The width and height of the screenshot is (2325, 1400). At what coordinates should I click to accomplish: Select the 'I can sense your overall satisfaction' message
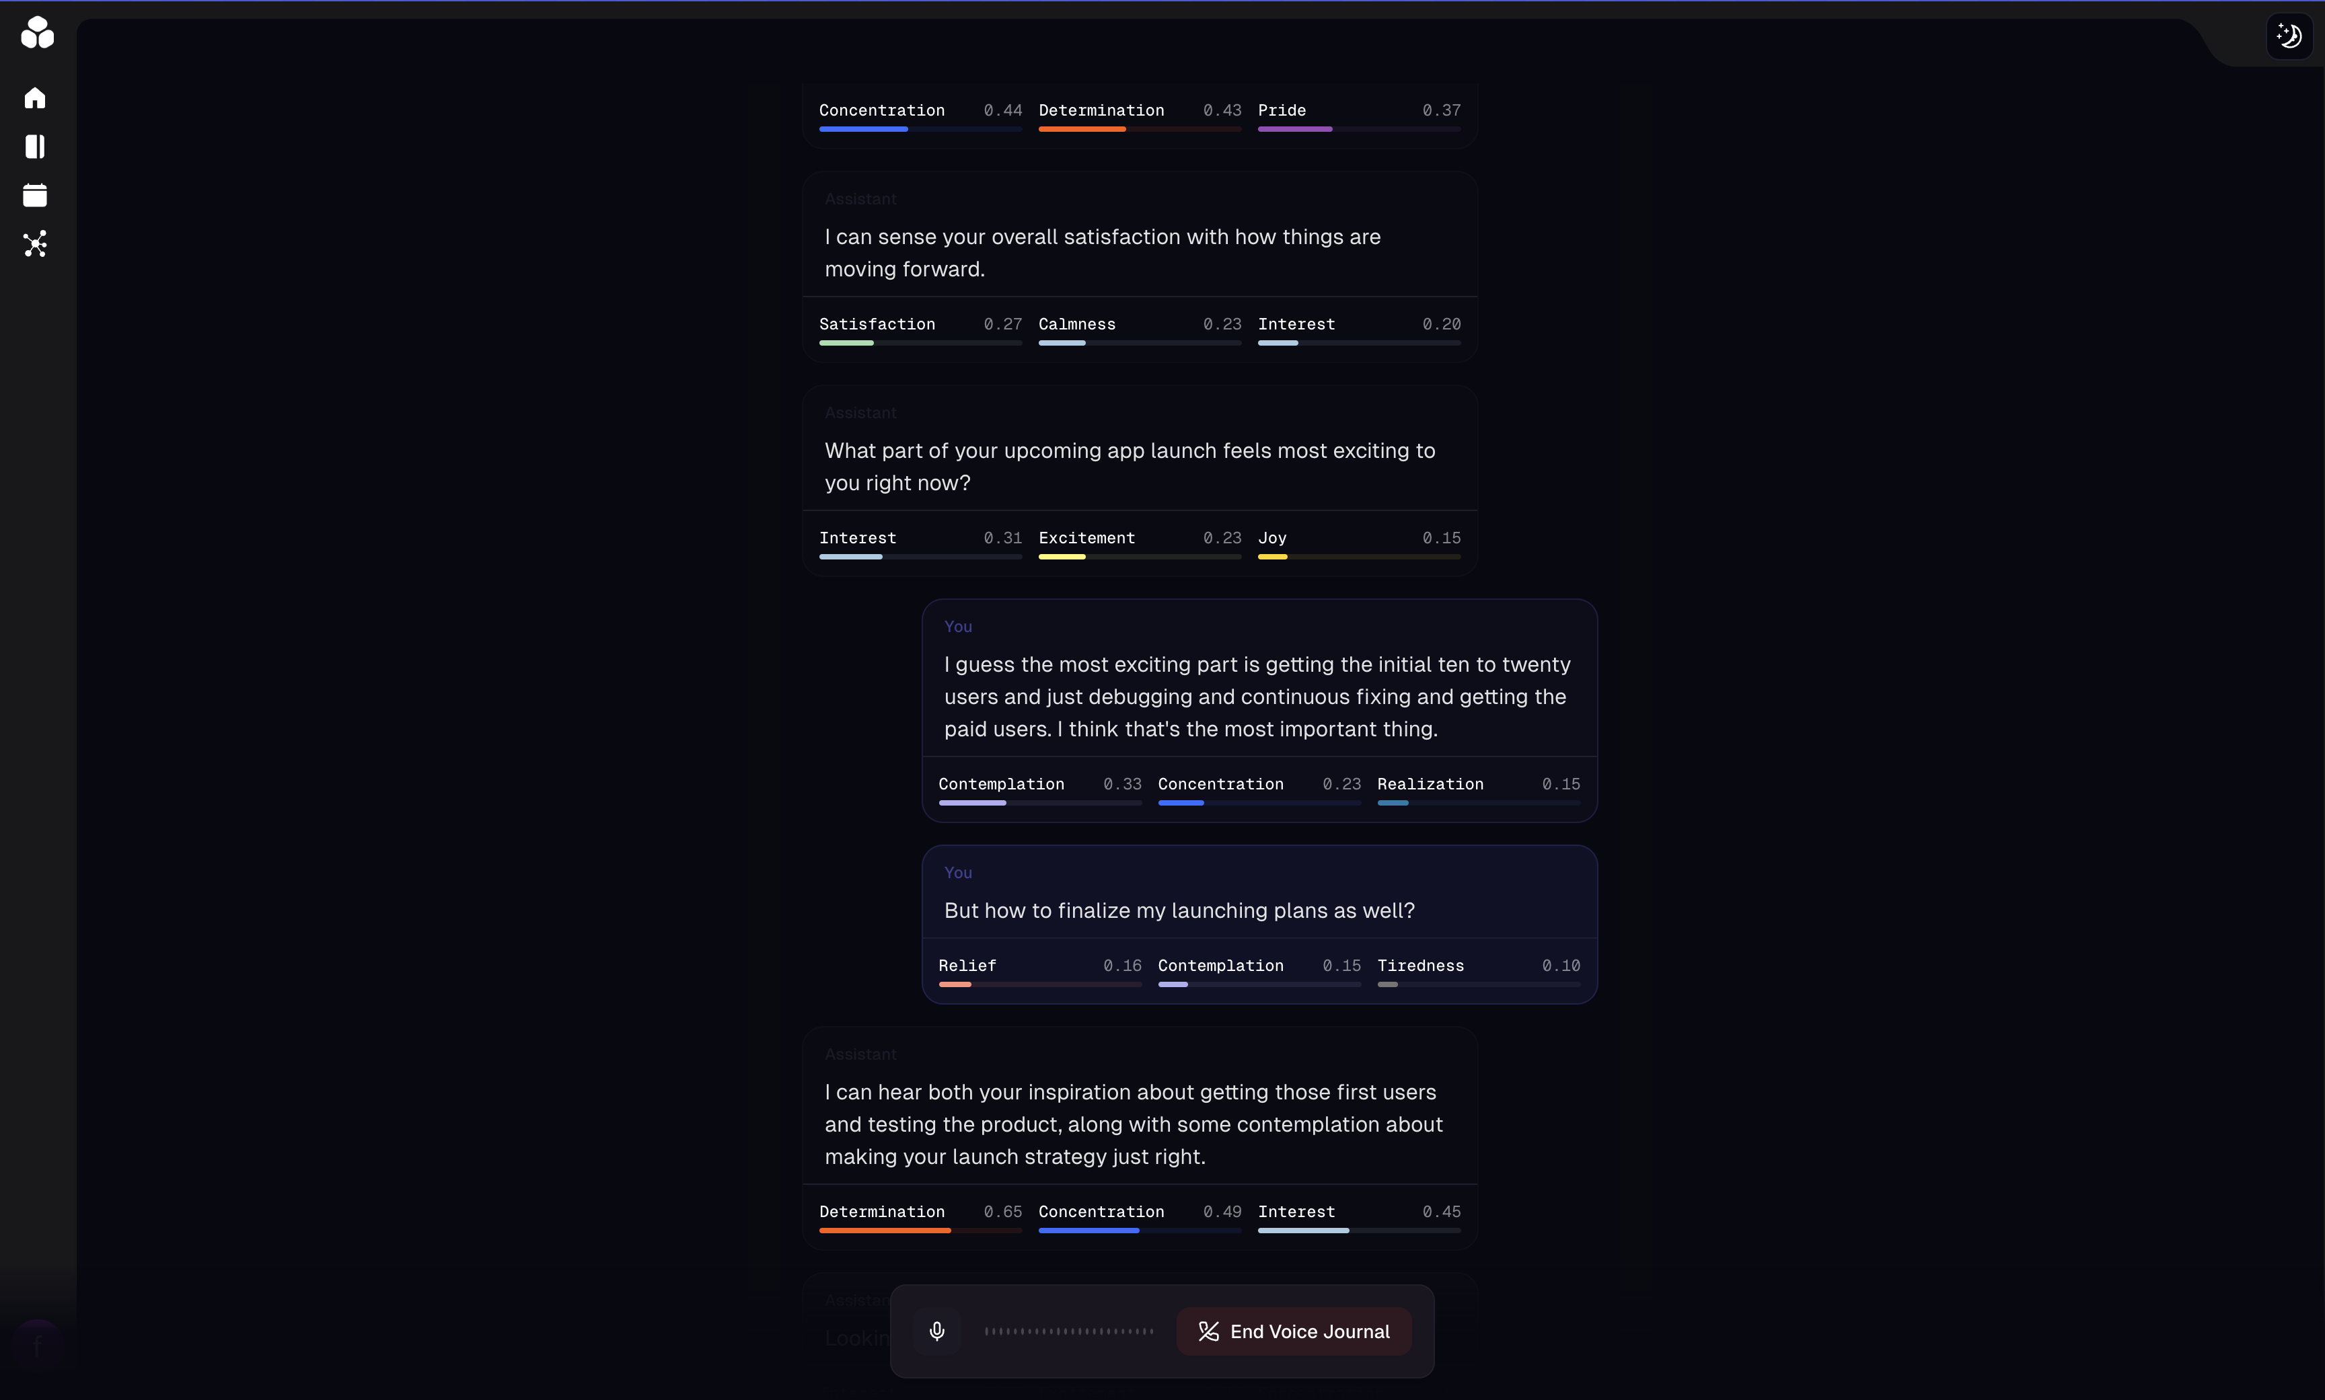1101,253
